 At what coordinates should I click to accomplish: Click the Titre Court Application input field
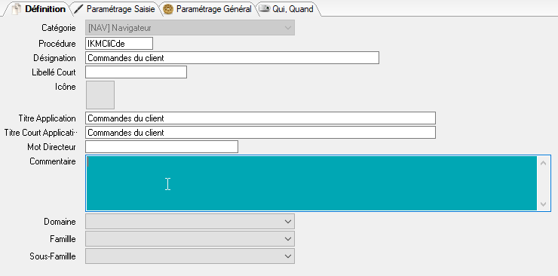(260, 132)
